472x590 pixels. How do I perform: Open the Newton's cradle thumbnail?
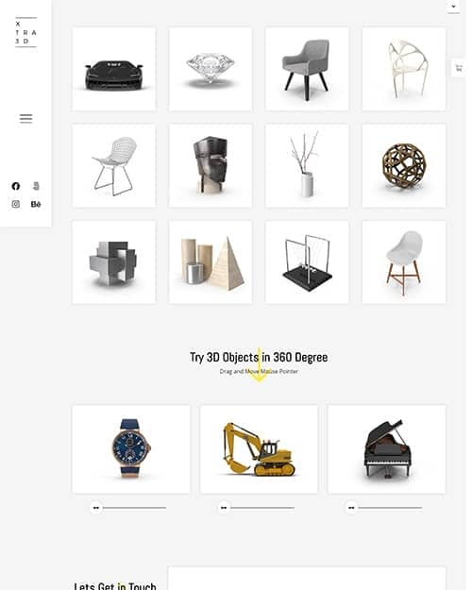coord(307,262)
